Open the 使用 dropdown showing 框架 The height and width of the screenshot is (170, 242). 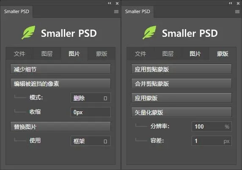pyautogui.click(x=91, y=141)
